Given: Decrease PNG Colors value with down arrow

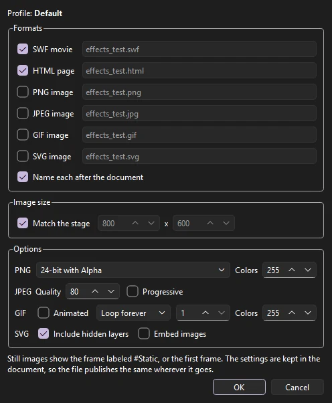Looking at the screenshot, I should point(308,270).
